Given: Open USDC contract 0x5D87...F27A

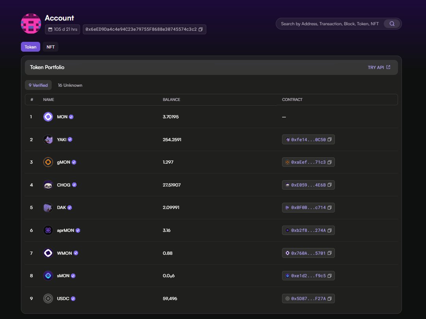Looking at the screenshot, I should click(308, 298).
